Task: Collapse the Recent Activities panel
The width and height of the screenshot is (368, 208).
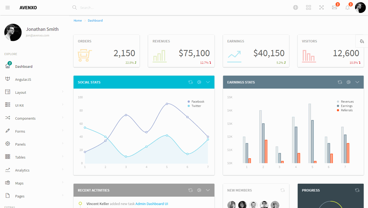Action: (x=208, y=190)
